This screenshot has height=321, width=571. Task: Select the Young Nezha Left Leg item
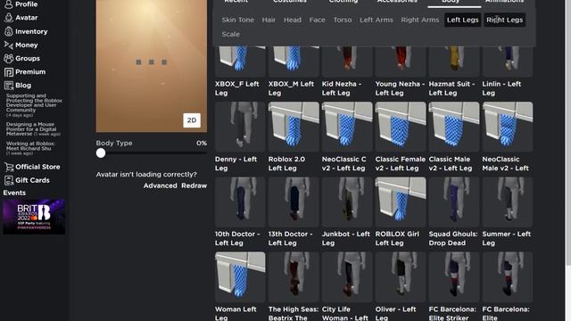(401, 62)
